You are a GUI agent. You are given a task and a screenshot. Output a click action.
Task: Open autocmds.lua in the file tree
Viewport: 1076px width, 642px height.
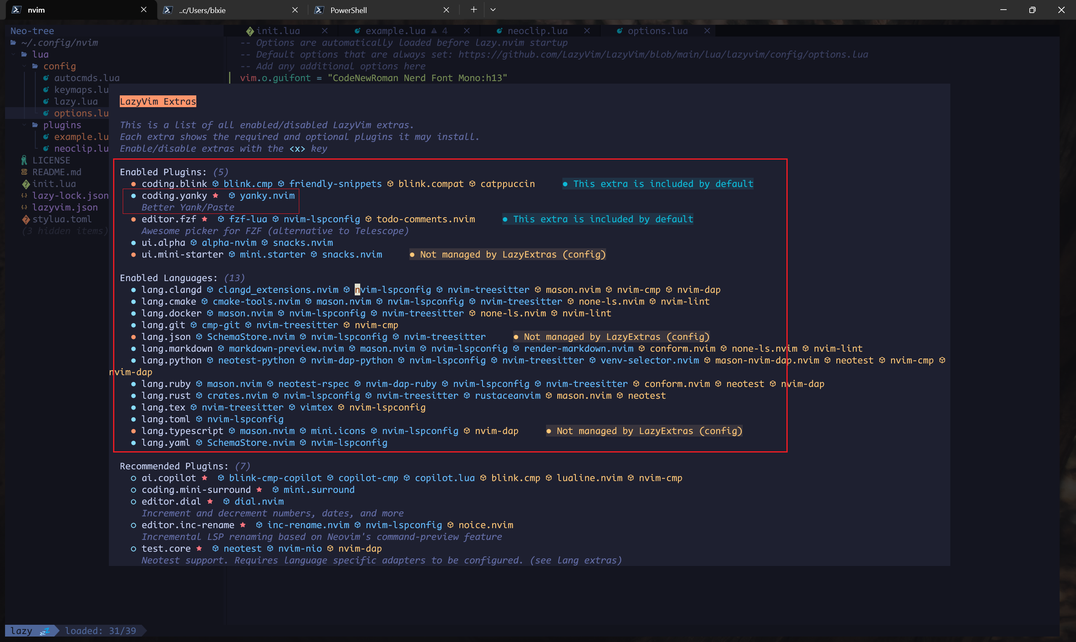[87, 78]
